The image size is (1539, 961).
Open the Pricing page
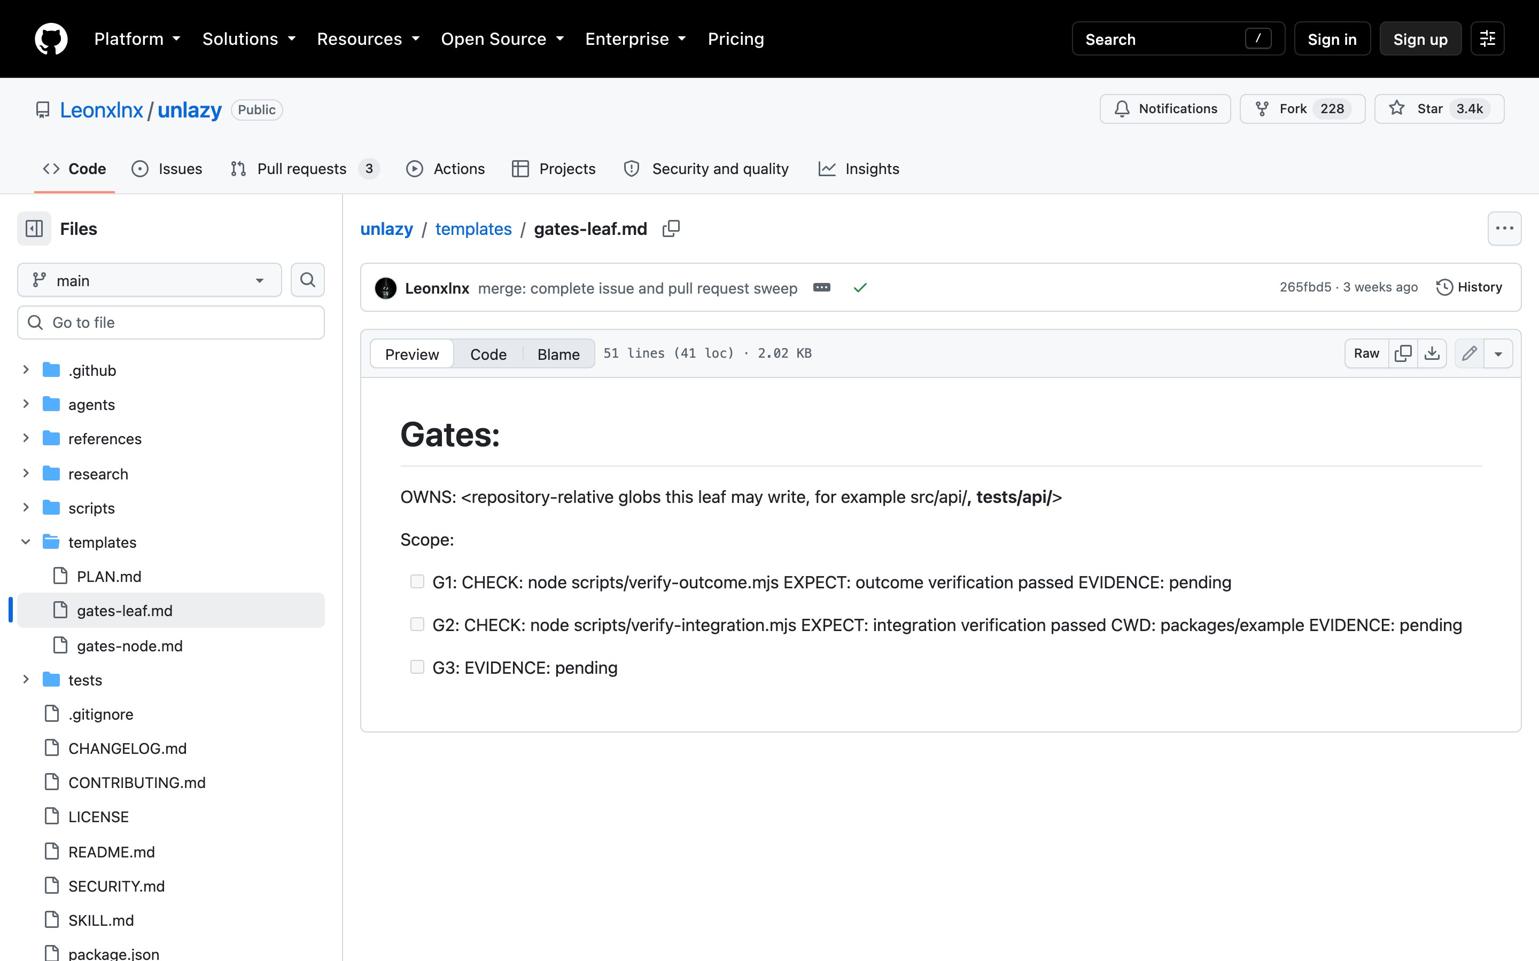736,39
